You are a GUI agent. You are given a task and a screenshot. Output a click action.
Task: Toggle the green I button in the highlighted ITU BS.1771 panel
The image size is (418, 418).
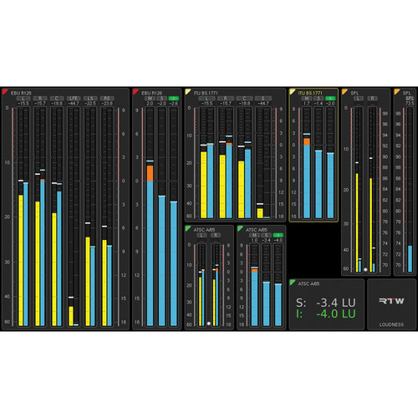(330, 99)
